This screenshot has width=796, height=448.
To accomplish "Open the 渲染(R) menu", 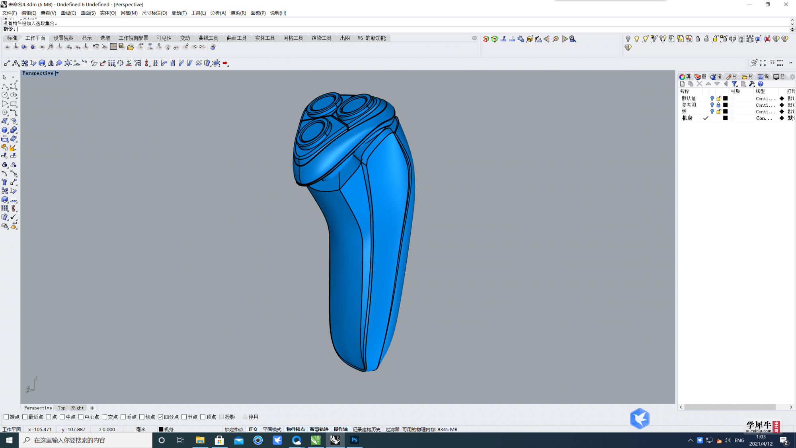I will point(238,13).
